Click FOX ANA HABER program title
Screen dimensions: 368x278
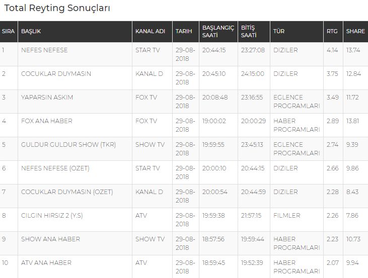47,121
